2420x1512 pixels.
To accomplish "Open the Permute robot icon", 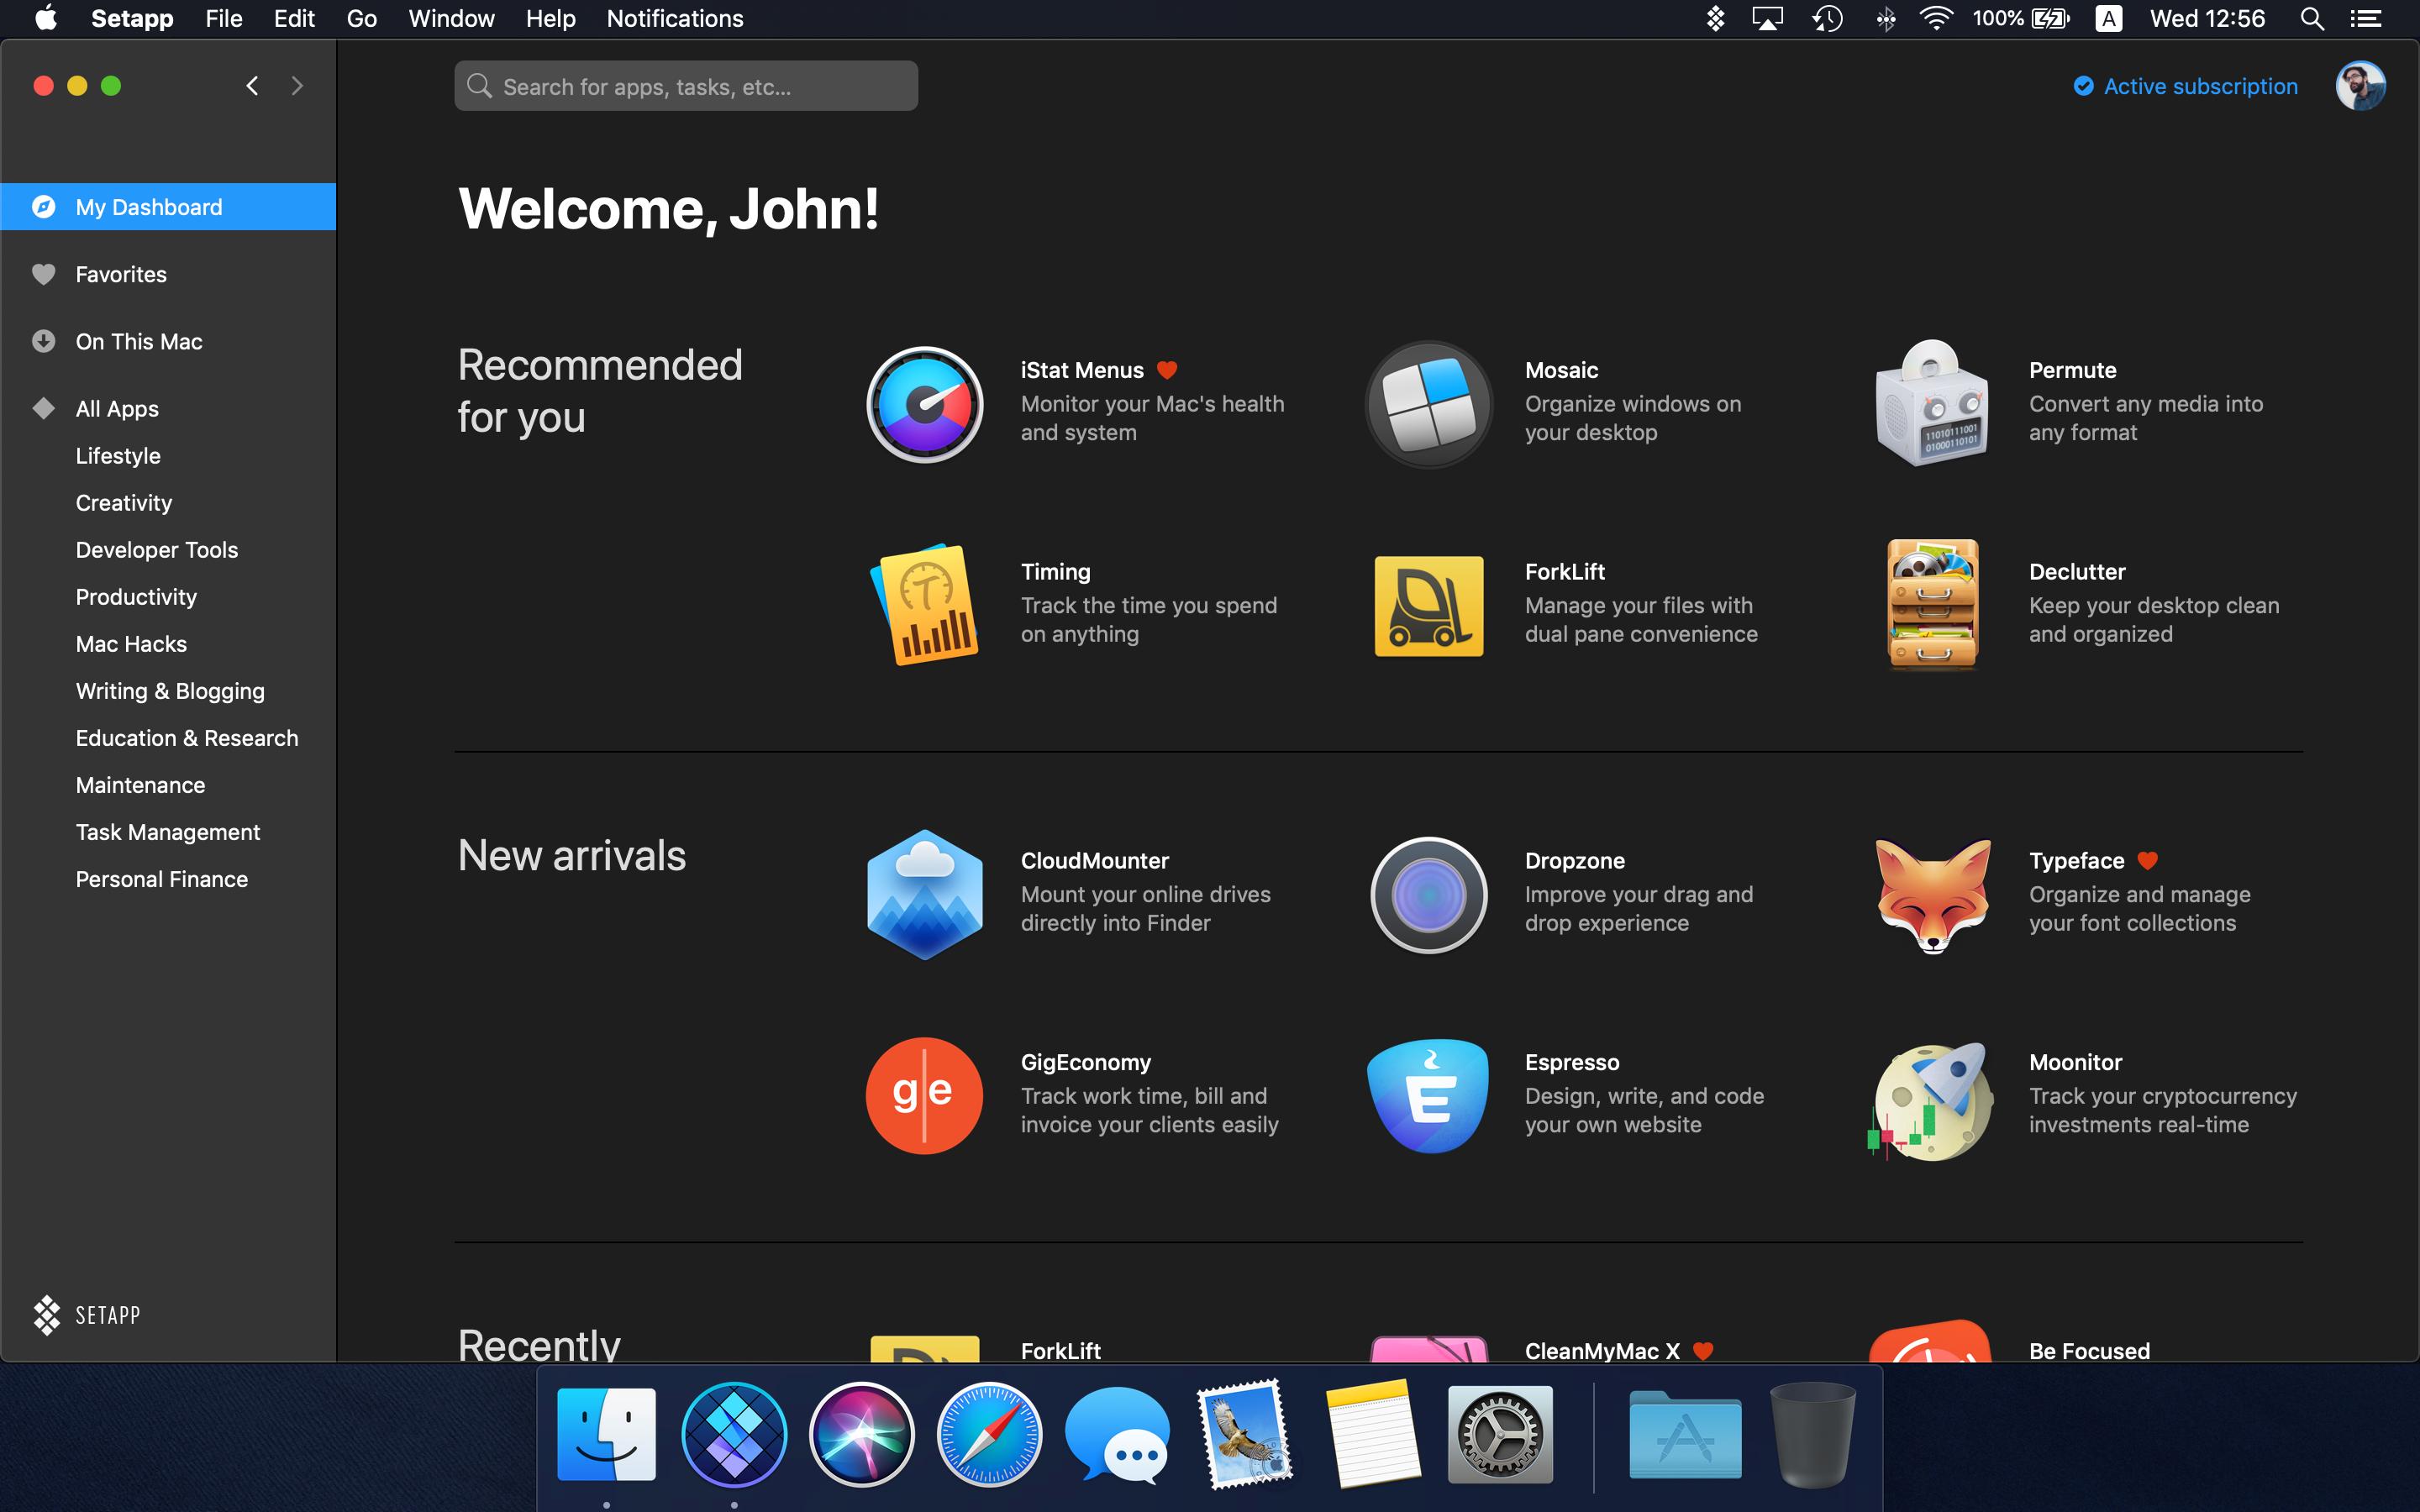I will 1932,404.
